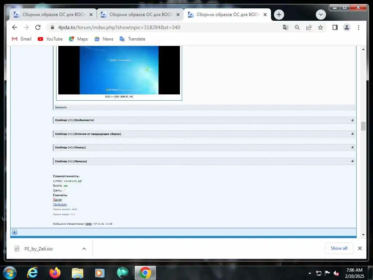Open options chevron for PE_by_Zeli.iso download

tap(84, 249)
